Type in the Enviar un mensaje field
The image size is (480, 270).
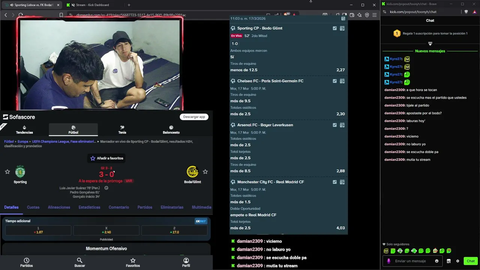pyautogui.click(x=412, y=261)
